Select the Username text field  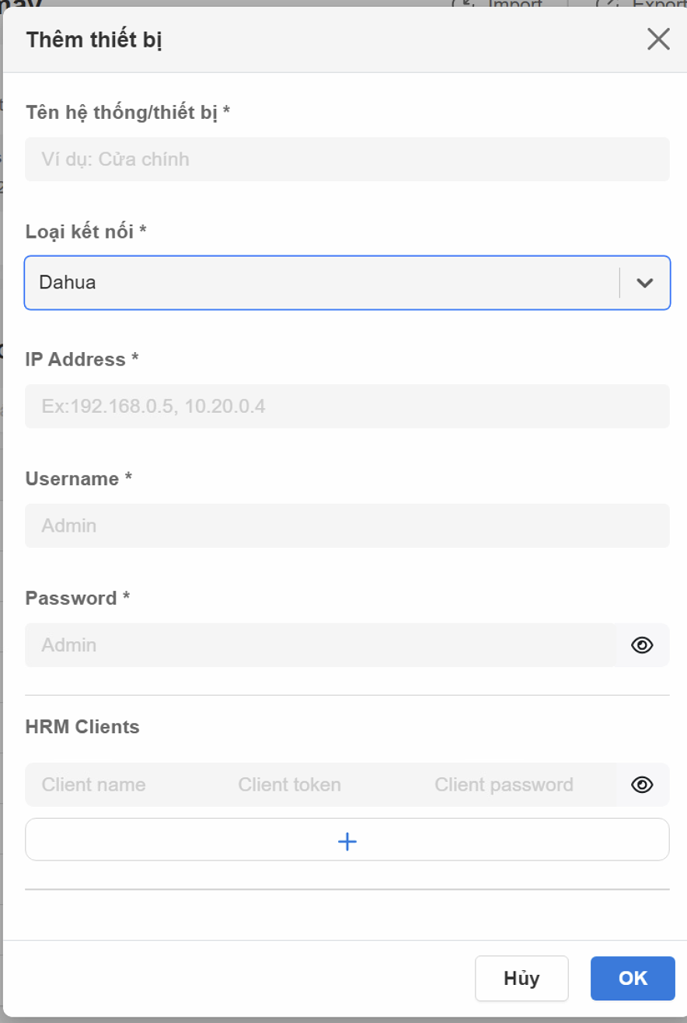coord(347,525)
